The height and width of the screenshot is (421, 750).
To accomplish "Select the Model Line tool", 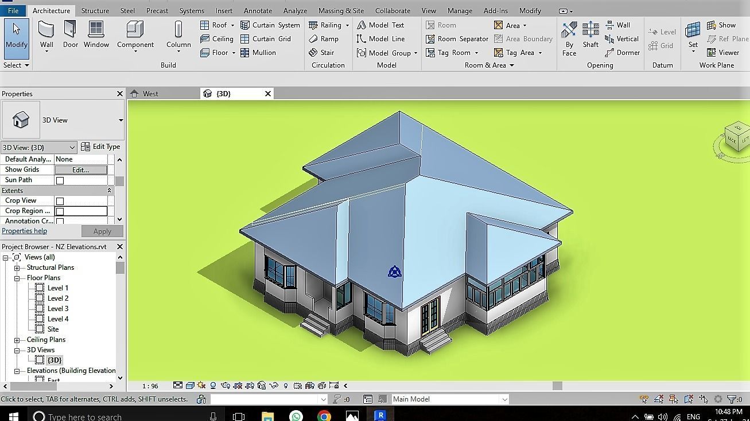I will click(380, 39).
